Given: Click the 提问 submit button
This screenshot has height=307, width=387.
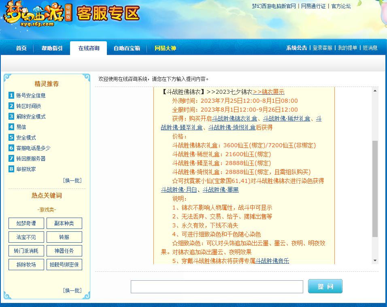Looking at the screenshot, I should pos(325,286).
